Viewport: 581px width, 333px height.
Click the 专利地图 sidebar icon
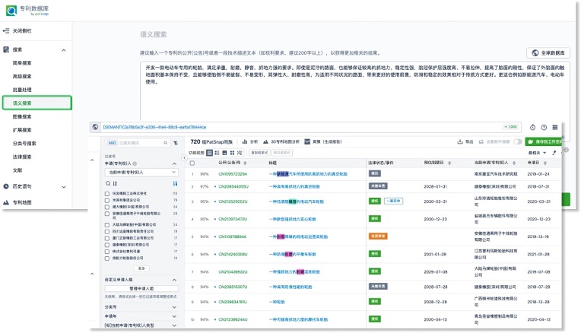(x=7, y=203)
